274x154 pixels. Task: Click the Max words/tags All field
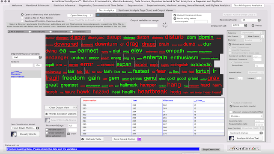coord(72,125)
